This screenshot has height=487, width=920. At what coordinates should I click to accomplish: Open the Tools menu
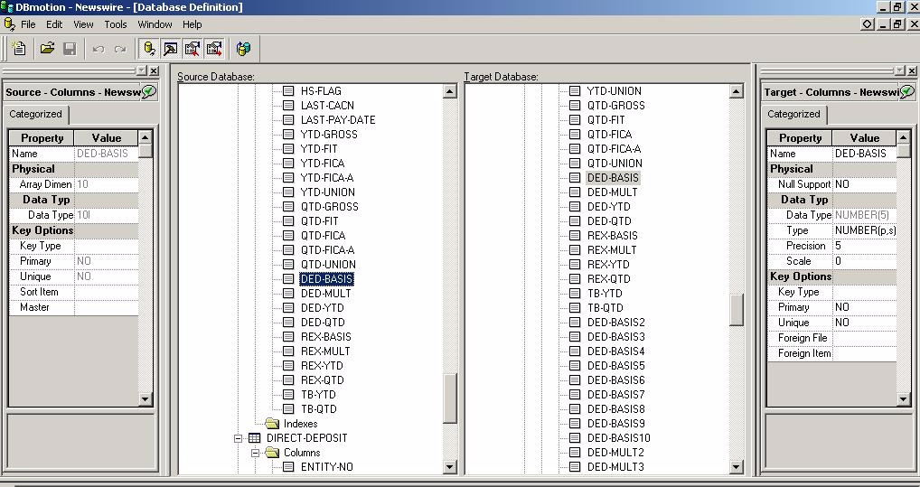[x=116, y=24]
